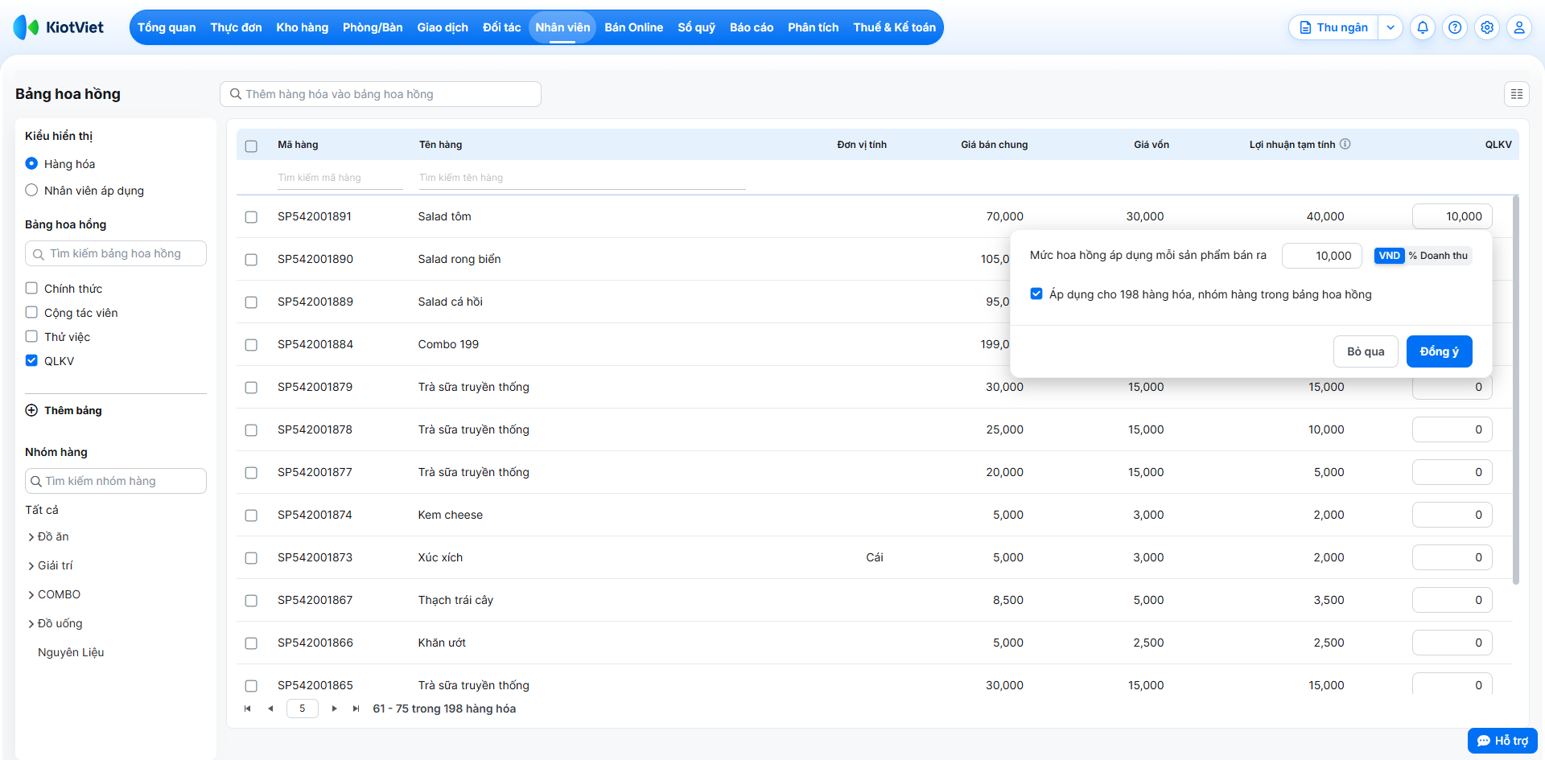Open the notifications bell

pyautogui.click(x=1423, y=27)
